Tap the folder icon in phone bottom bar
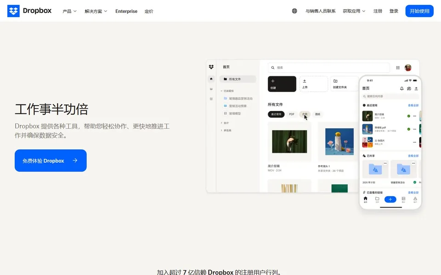Screen dimensions: 441x275 pos(377,199)
